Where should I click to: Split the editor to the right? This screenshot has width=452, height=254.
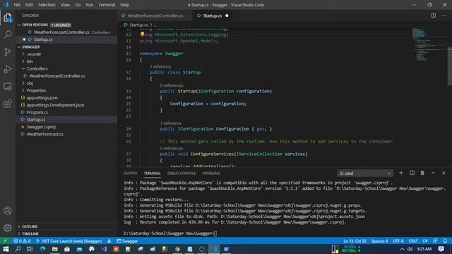[433, 16]
